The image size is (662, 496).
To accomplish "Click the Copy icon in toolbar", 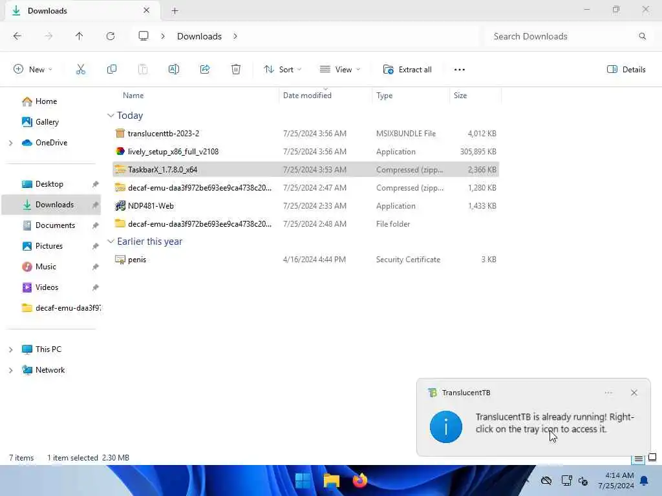I will 112,70.
